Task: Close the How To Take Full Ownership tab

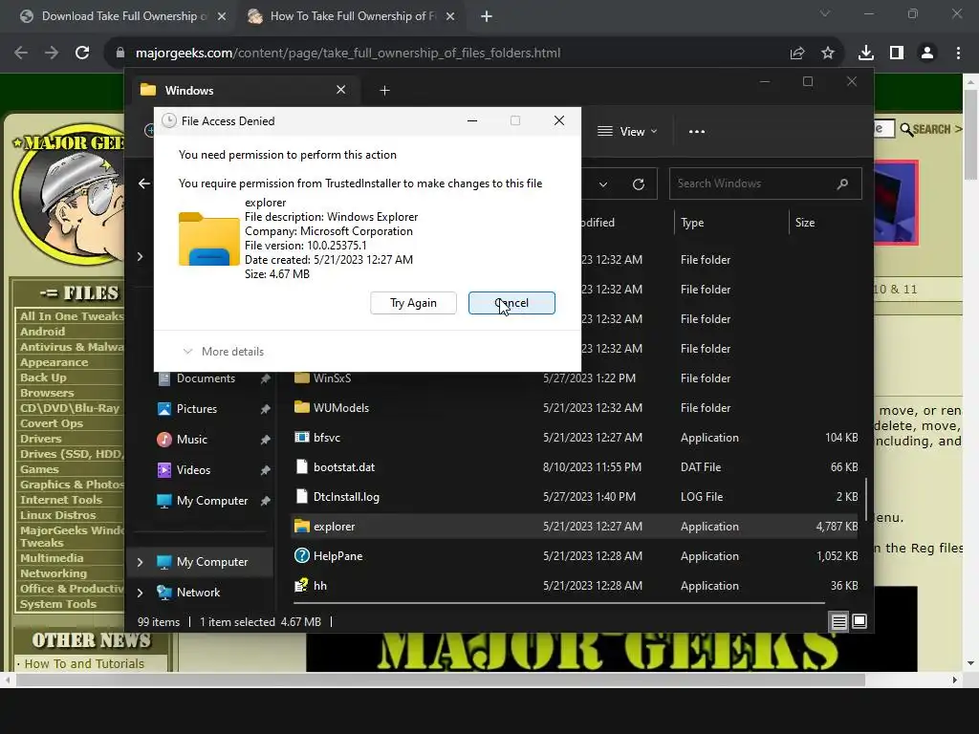Action: pyautogui.click(x=450, y=16)
